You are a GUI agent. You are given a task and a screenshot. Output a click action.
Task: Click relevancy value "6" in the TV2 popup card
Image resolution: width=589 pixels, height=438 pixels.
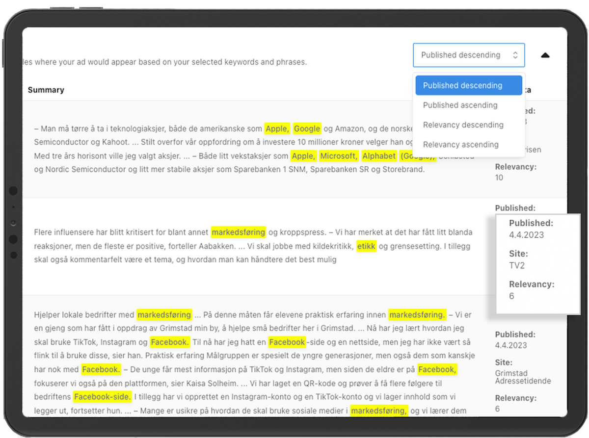tap(512, 296)
